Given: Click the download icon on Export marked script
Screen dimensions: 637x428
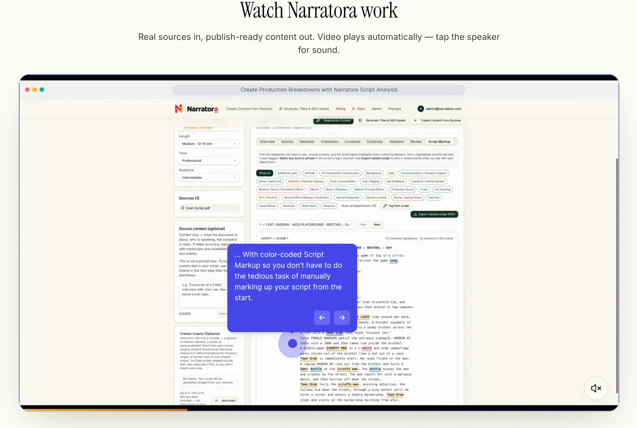Looking at the screenshot, I should point(415,214).
